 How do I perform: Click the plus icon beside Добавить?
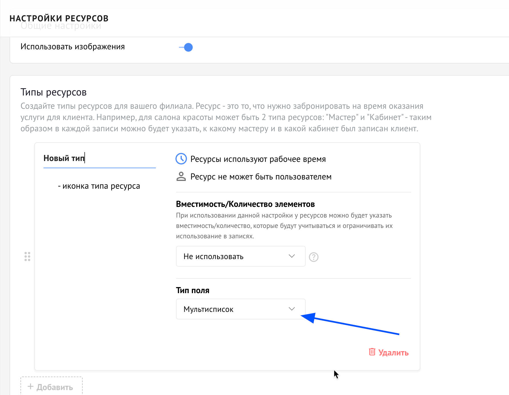31,386
